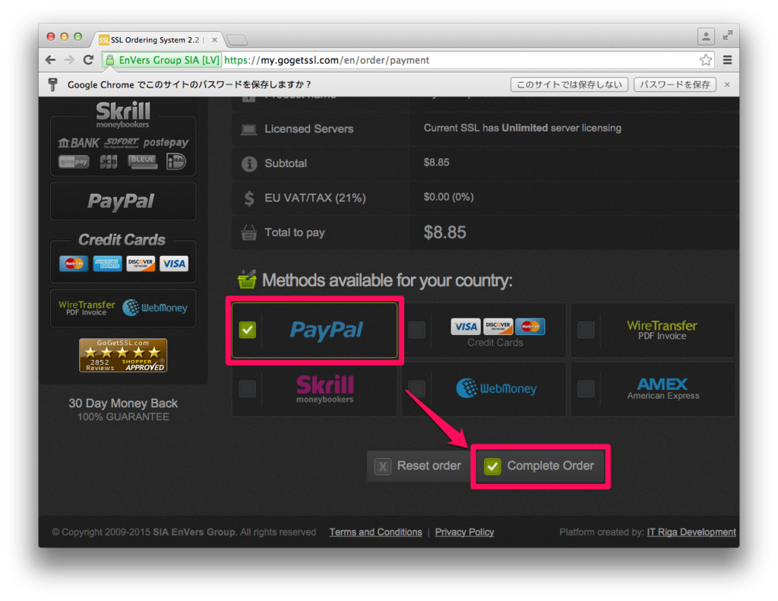Check the WebMoney payment checkbox
Viewport: 778px width, 601px height.
(416, 388)
